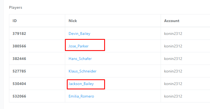This screenshot has width=210, height=109.
Task: Click the Players section heading
Action: tap(16, 8)
